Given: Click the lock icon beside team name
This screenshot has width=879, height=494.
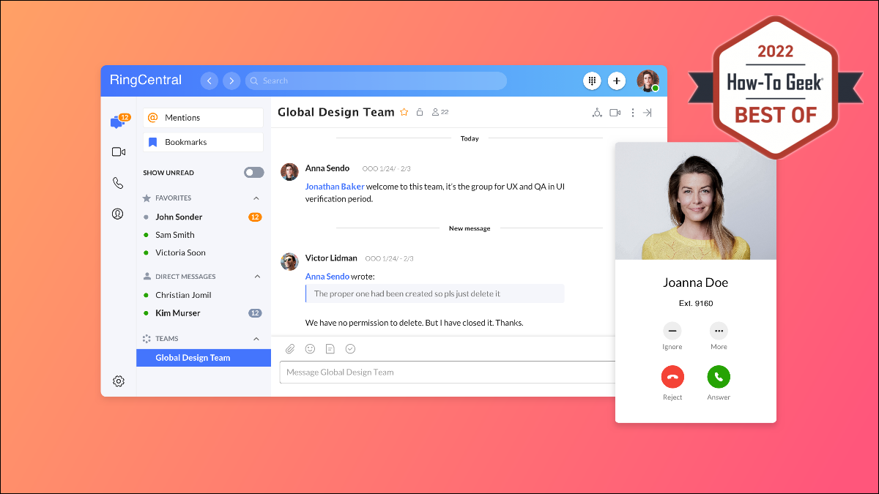Looking at the screenshot, I should click(420, 112).
